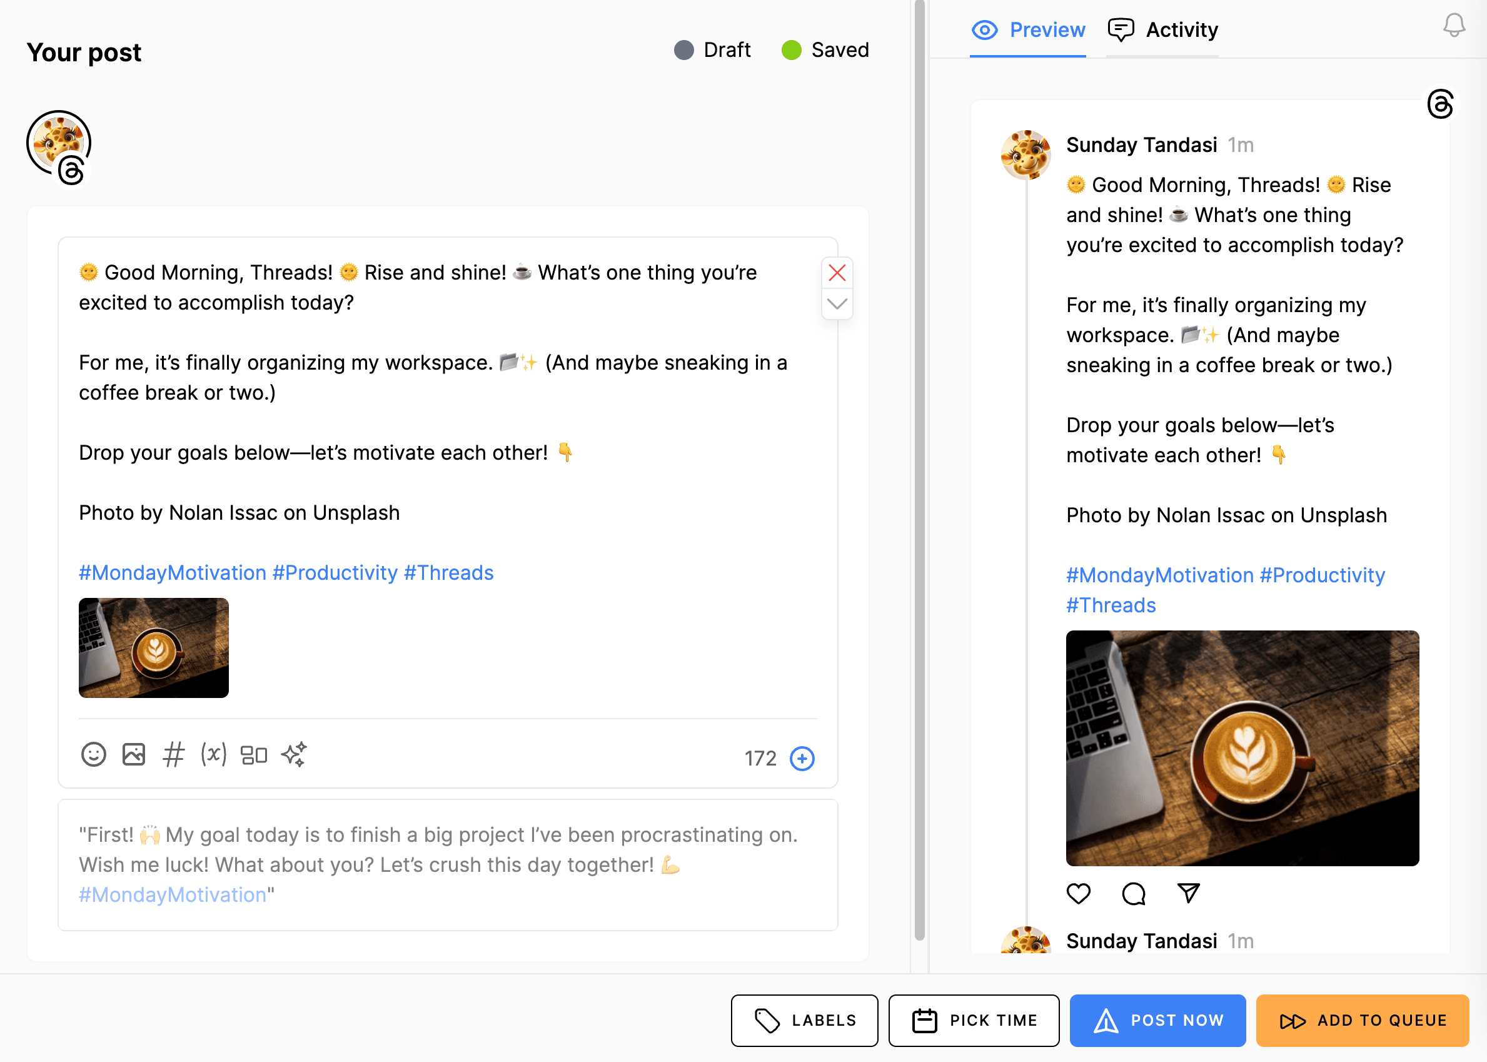Insert a hashtag from the toolbar
Viewport: 1487px width, 1062px height.
coord(173,754)
